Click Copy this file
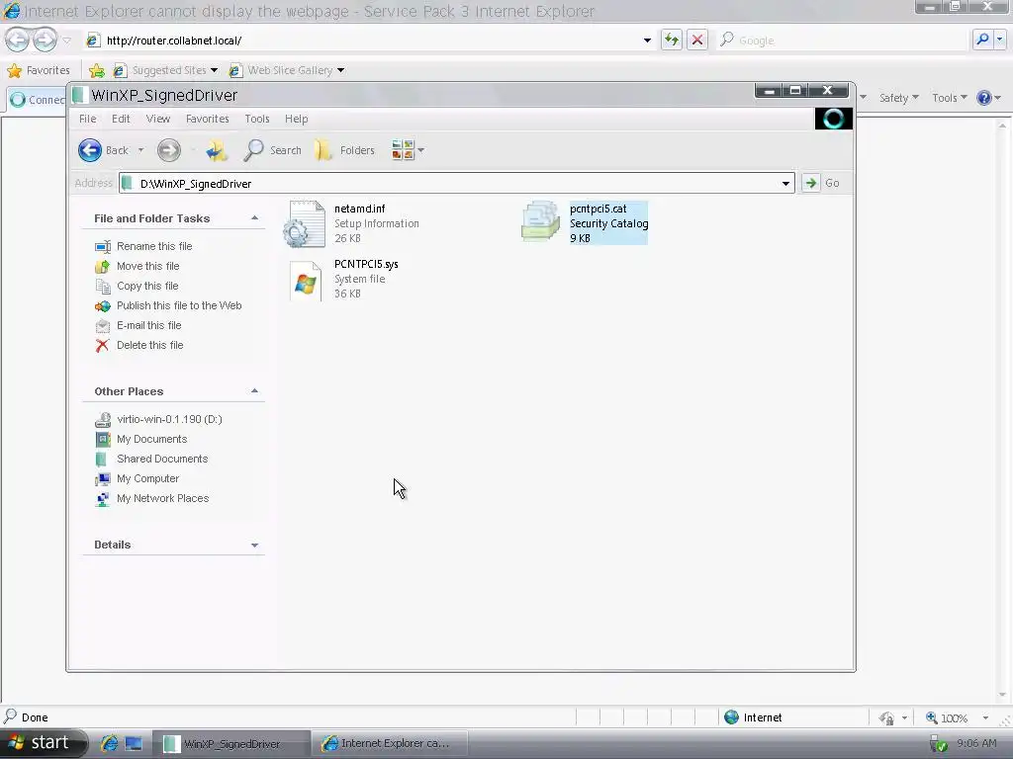 pos(147,286)
